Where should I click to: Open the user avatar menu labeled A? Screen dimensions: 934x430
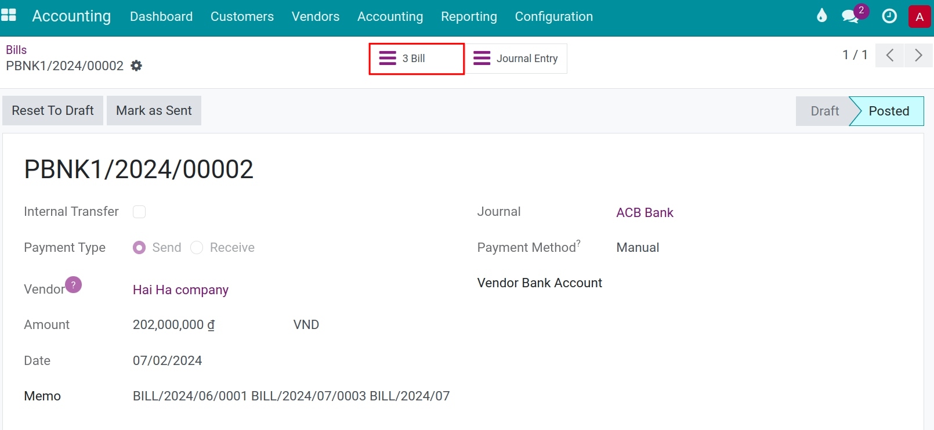coord(919,17)
